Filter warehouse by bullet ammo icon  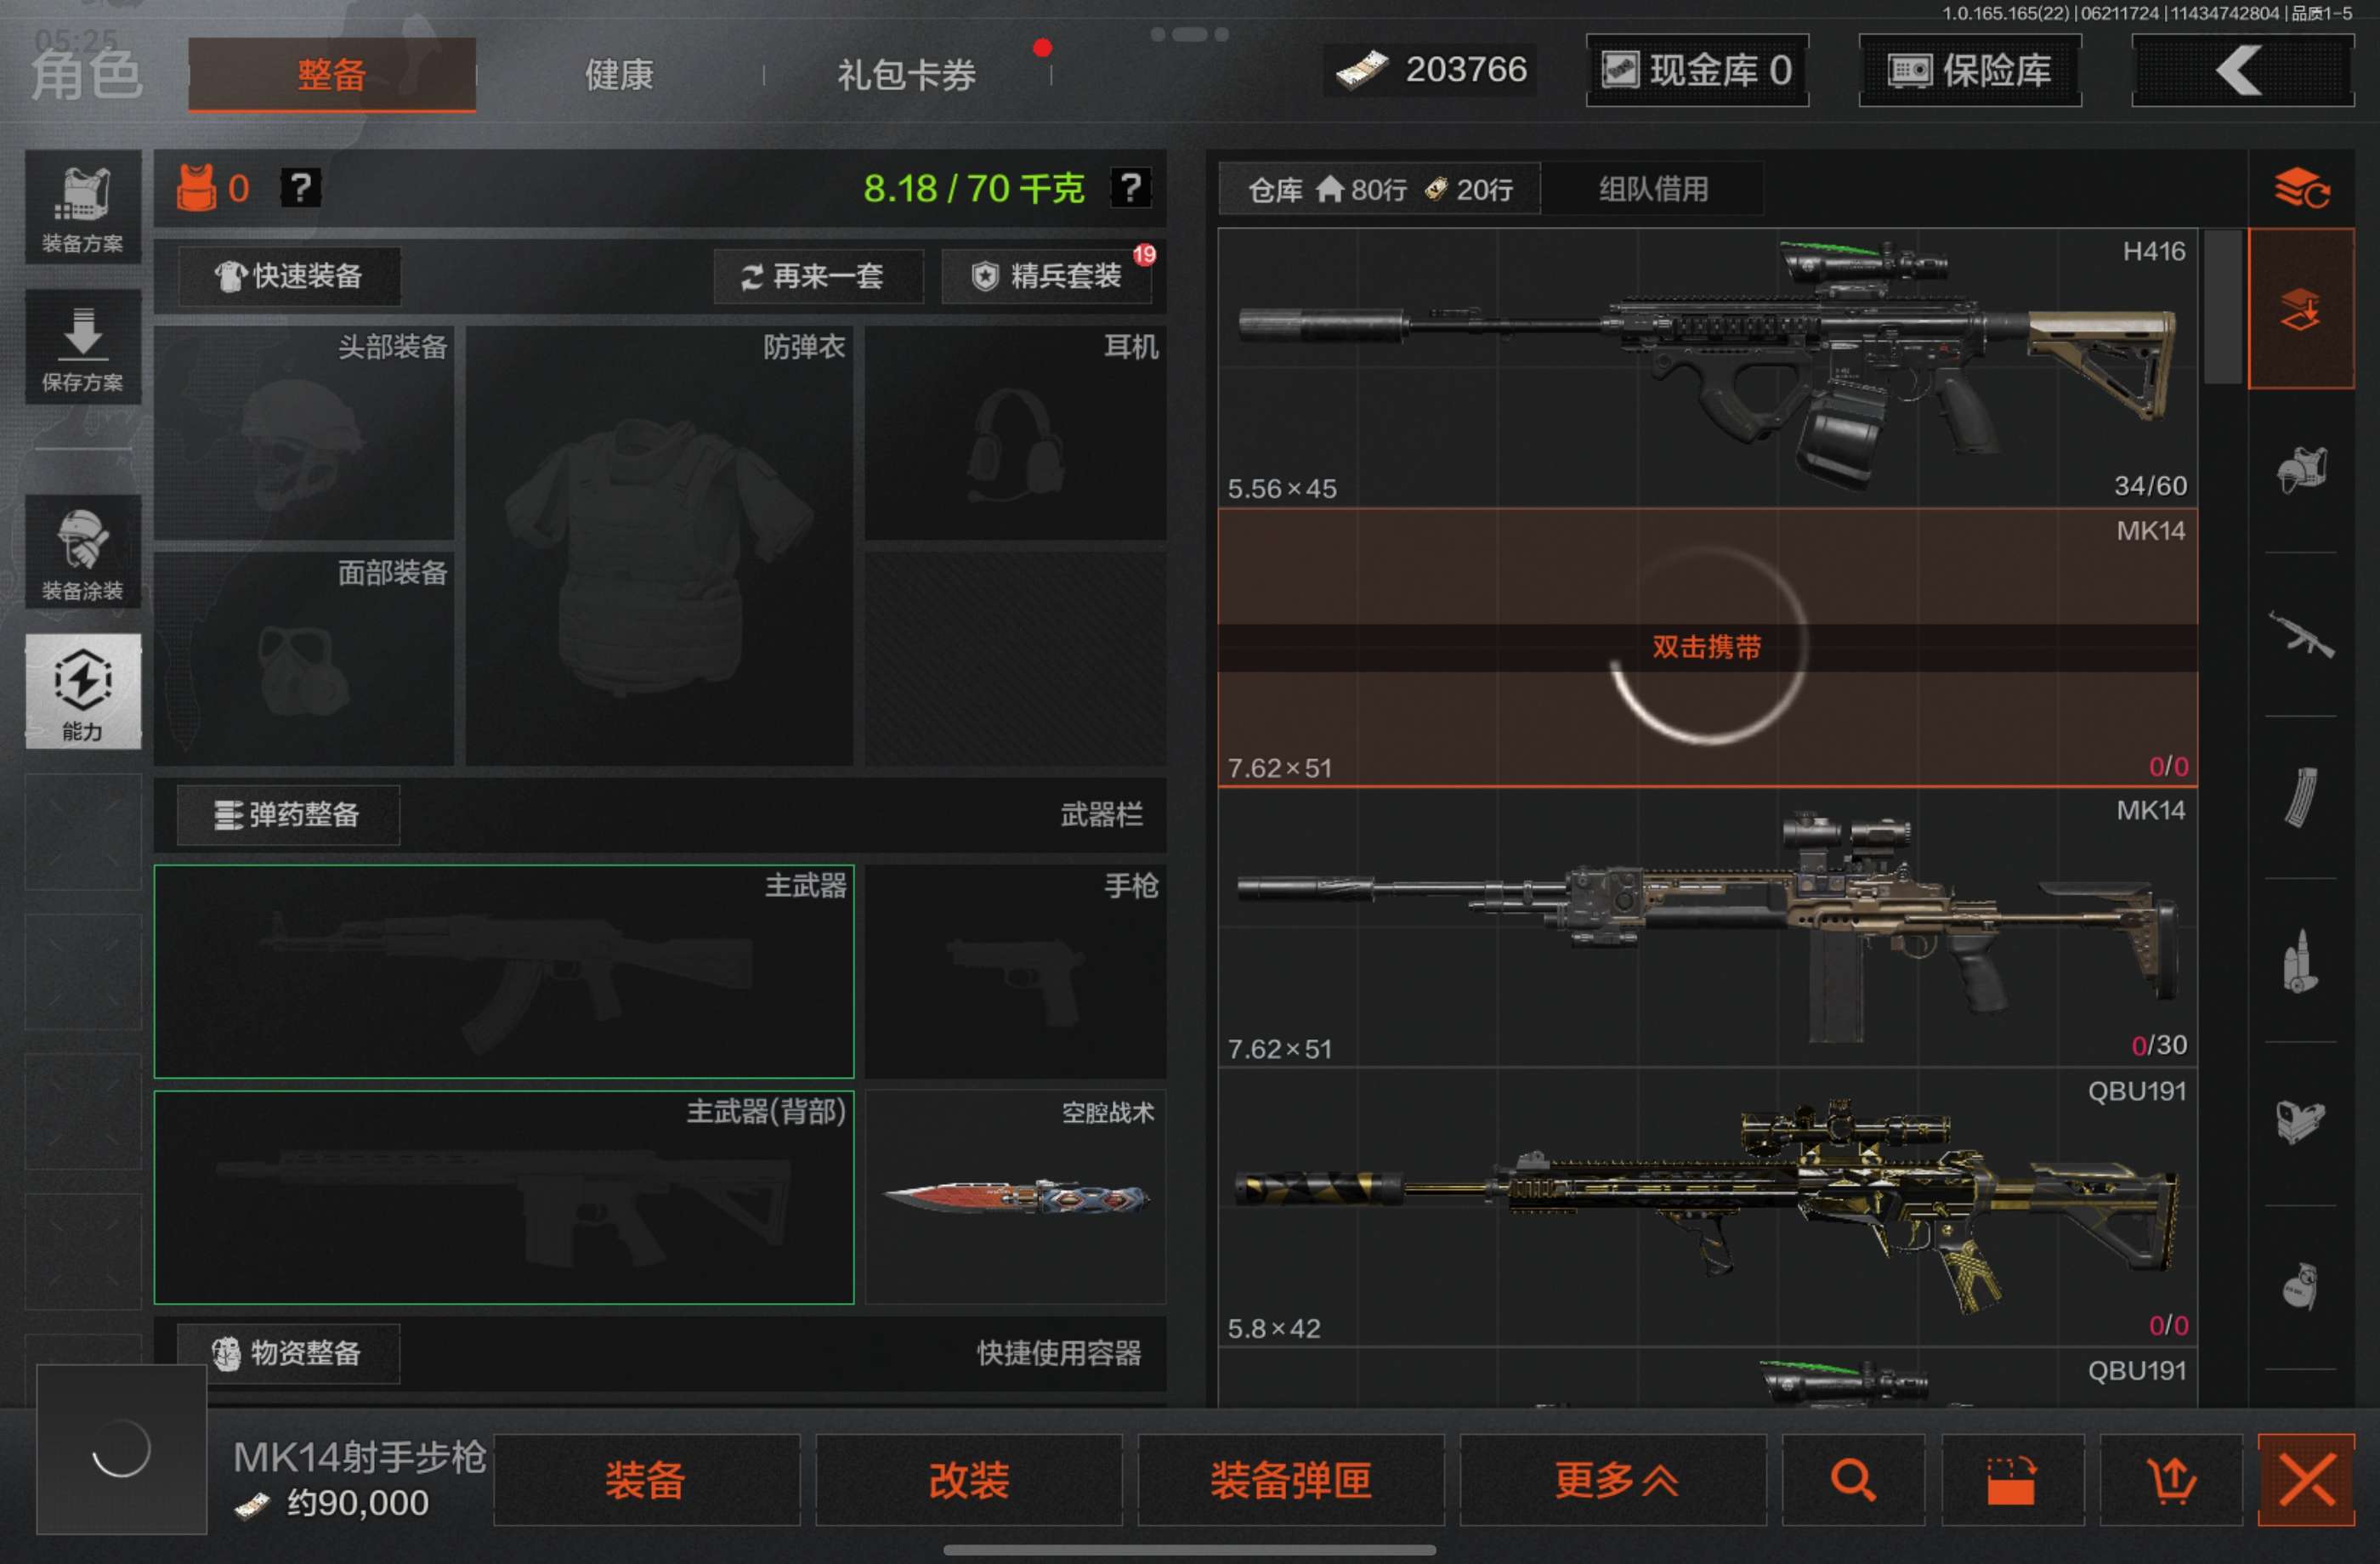click(x=2301, y=960)
